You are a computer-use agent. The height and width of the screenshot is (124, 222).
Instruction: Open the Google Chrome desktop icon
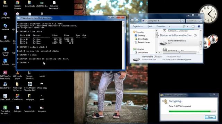(x=18, y=4)
